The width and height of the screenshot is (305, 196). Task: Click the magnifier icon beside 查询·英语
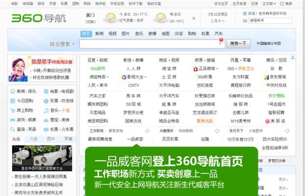click(x=13, y=129)
